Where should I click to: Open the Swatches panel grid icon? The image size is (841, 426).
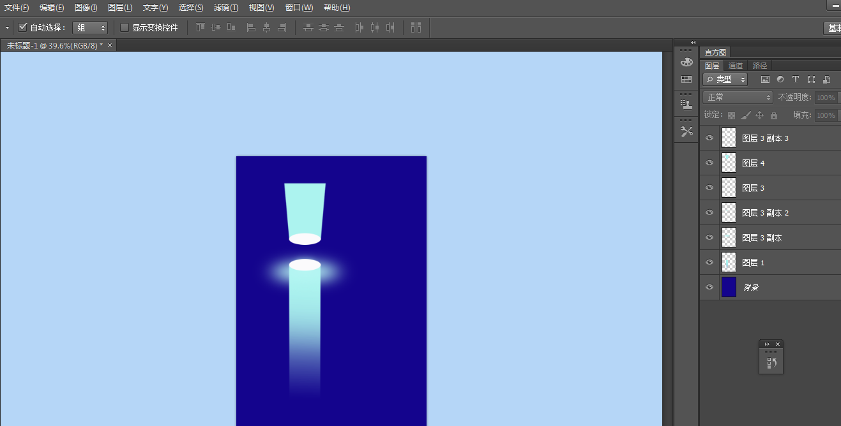click(x=686, y=80)
